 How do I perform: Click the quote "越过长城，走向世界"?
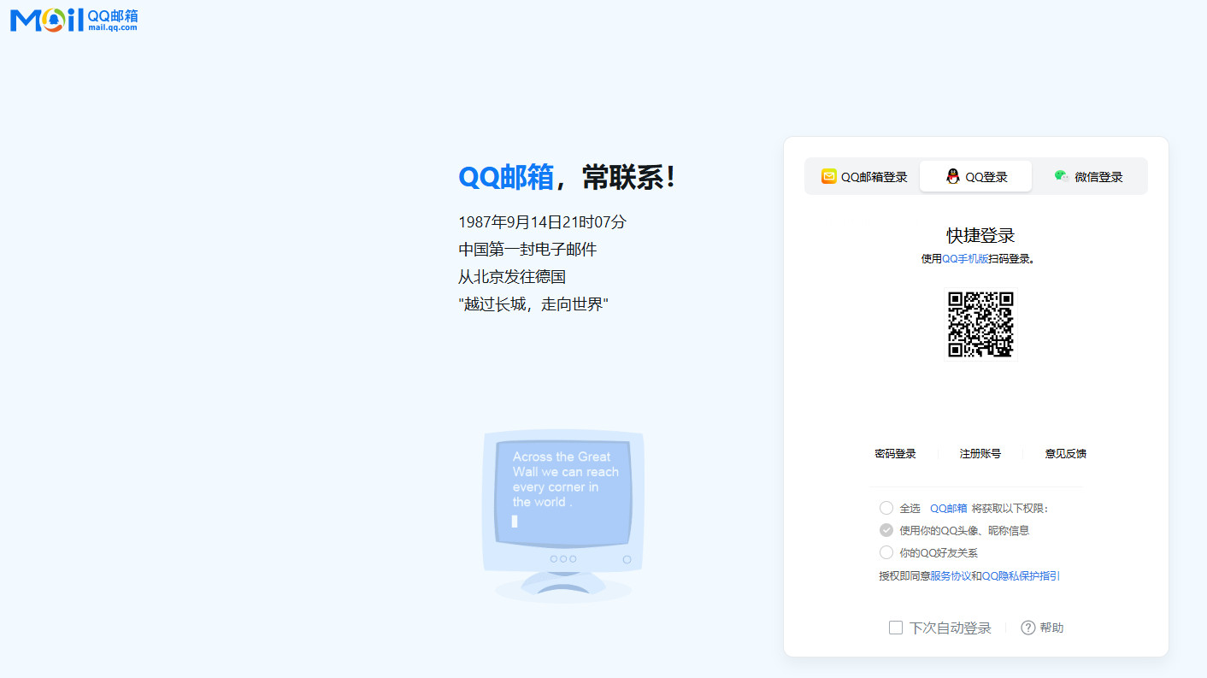[533, 304]
